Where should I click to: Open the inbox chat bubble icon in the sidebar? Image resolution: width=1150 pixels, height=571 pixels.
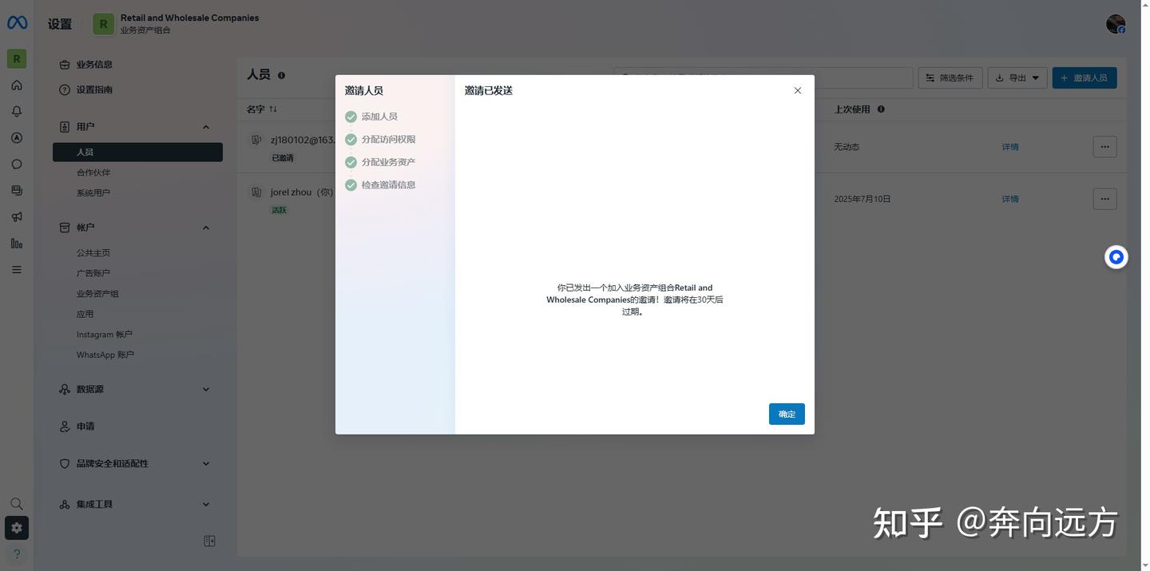point(17,164)
